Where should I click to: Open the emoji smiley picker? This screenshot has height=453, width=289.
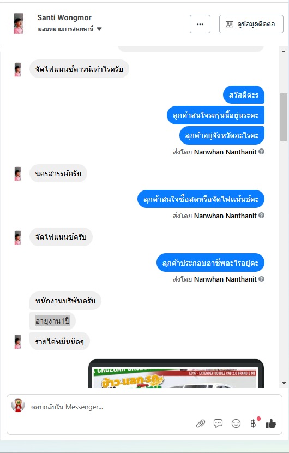click(236, 424)
